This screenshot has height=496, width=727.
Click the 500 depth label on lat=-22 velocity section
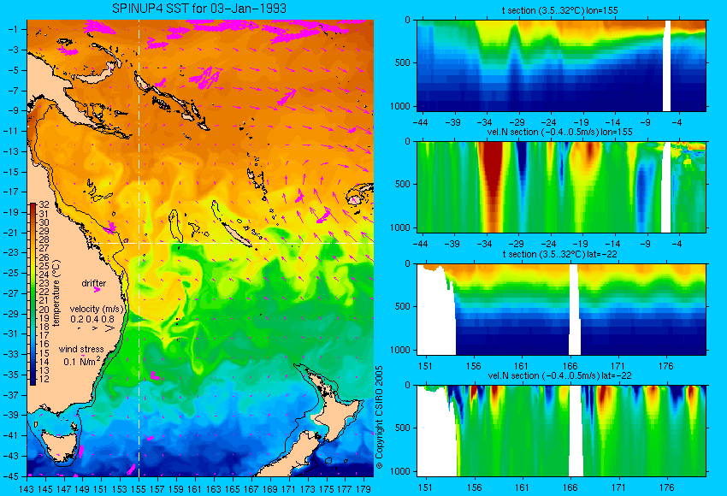click(x=403, y=428)
